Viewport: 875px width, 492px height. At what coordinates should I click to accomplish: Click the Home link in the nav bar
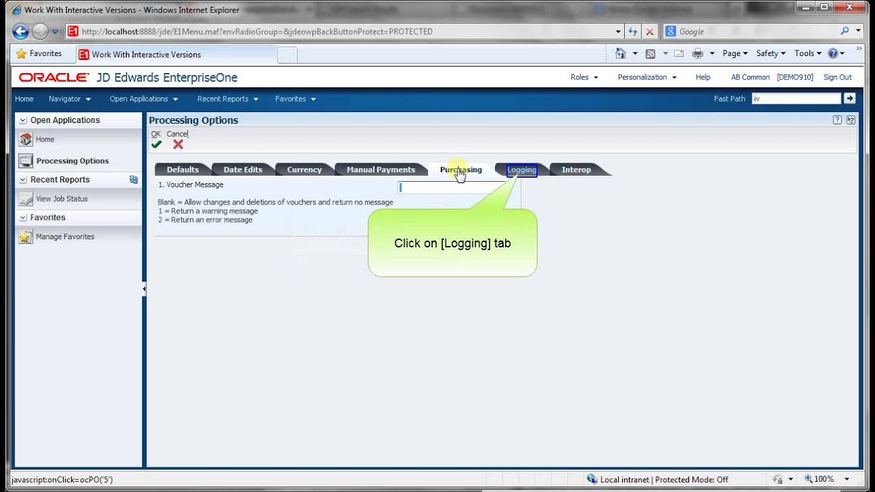(x=24, y=99)
